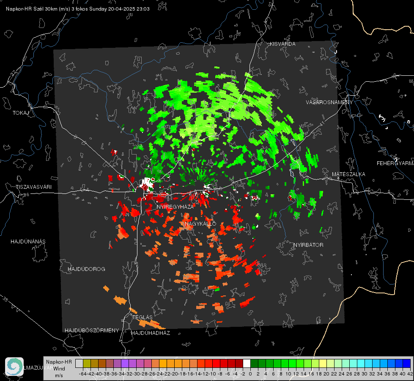Click the -64 value on legend scale
This screenshot has width=414, height=381.
click(82, 374)
